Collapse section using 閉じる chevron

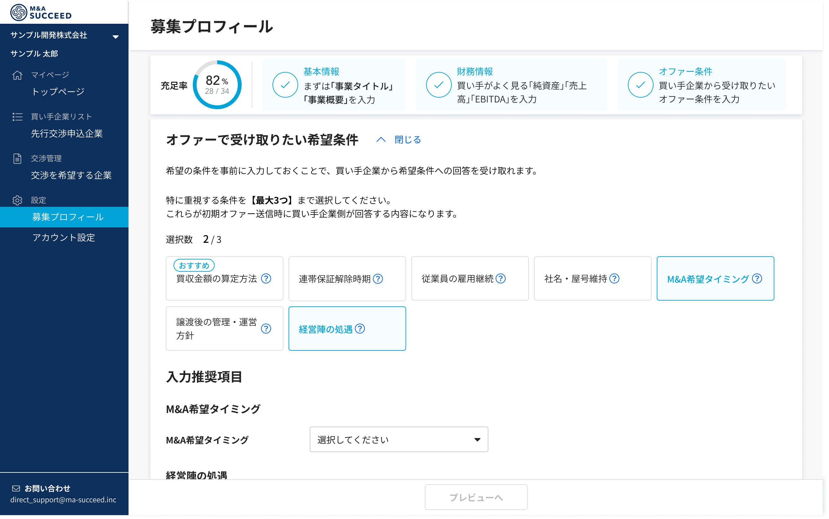pos(381,140)
